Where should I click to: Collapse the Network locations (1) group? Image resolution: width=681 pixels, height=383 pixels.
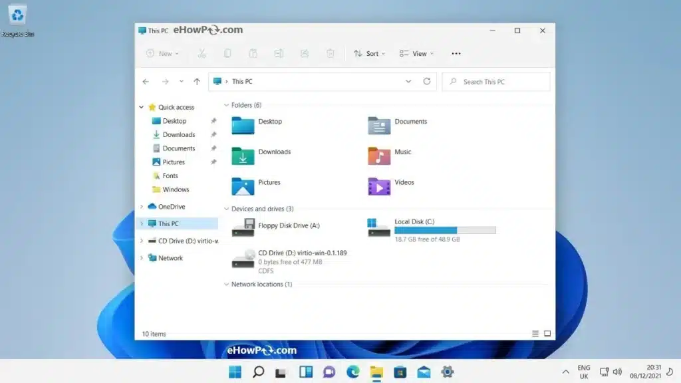click(x=226, y=285)
